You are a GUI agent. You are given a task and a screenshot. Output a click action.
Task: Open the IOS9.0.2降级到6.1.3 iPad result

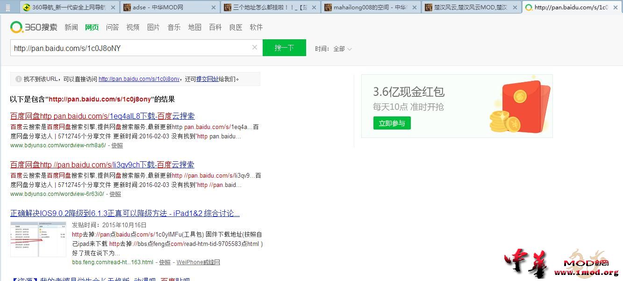click(x=125, y=213)
